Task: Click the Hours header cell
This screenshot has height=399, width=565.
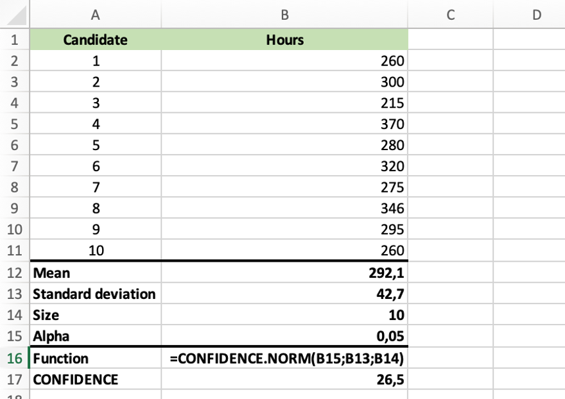Action: (284, 40)
